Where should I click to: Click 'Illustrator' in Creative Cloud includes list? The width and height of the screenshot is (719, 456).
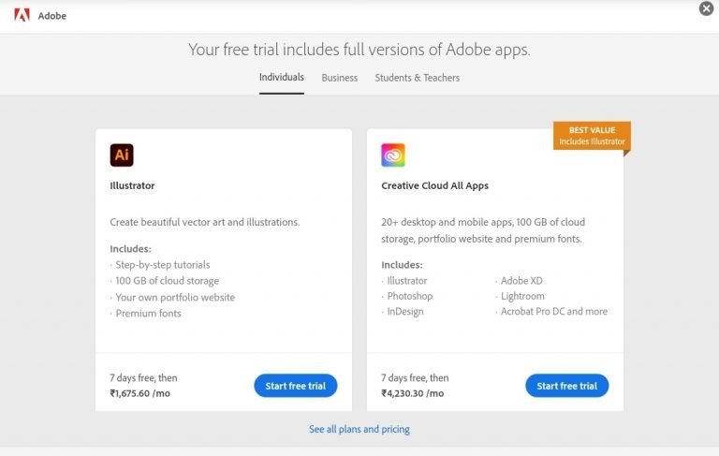point(407,281)
